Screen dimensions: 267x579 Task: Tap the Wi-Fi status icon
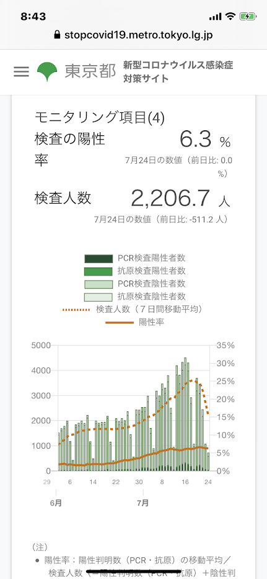231,16
